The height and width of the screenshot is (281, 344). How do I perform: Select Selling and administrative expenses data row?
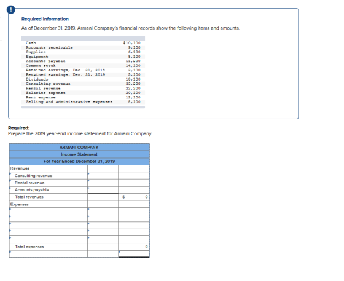[x=83, y=102]
